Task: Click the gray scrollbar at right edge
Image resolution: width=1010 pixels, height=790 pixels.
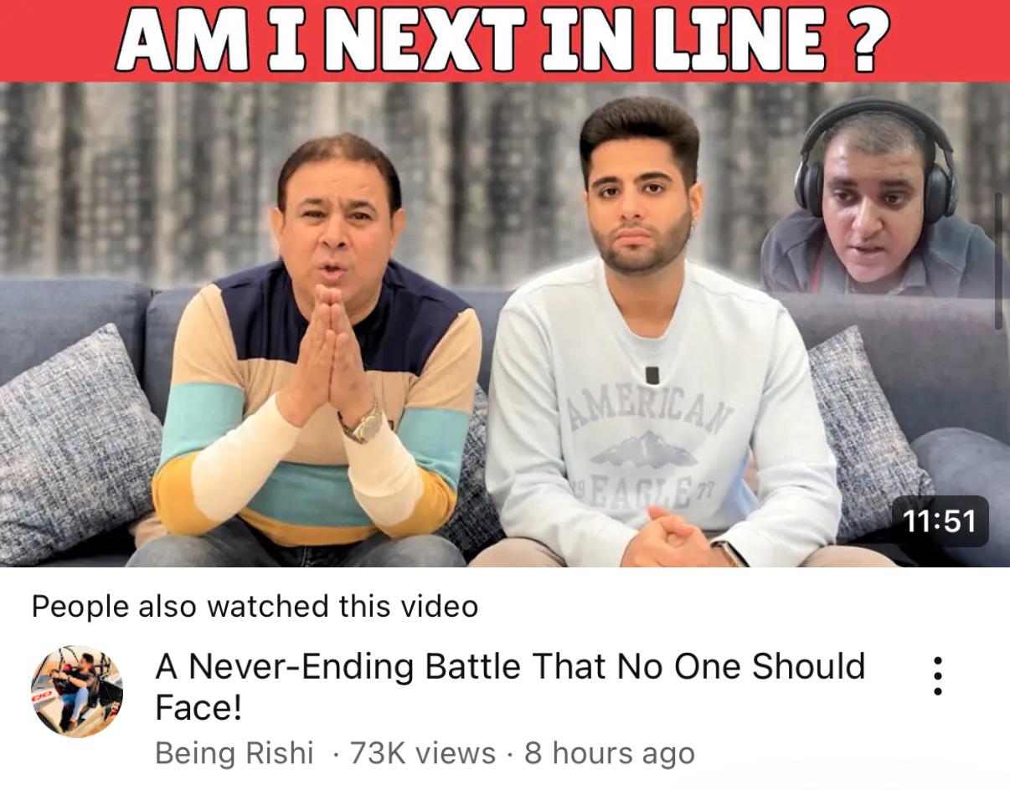Action: point(997,261)
